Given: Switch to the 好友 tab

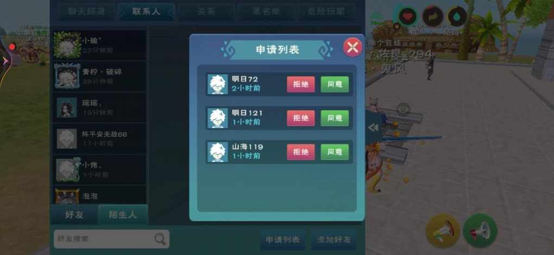Looking at the screenshot, I should (74, 214).
